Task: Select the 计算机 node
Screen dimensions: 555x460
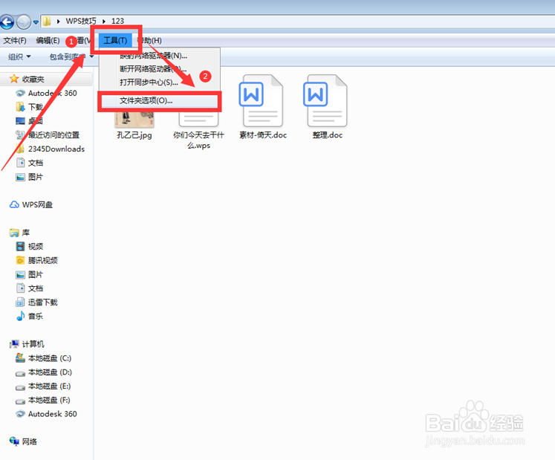Action: coord(27,344)
